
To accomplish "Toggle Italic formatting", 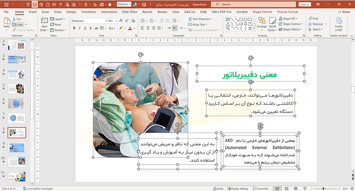I will coord(80,28).
